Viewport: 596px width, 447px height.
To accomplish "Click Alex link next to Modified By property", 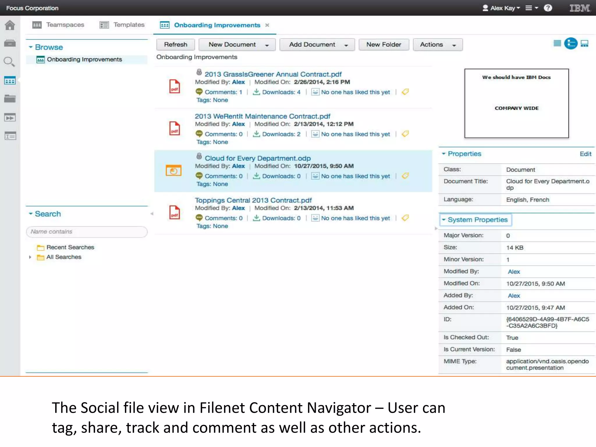I will point(514,272).
